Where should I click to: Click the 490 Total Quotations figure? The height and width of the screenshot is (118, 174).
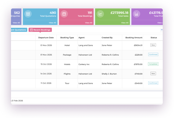[x=53, y=13]
